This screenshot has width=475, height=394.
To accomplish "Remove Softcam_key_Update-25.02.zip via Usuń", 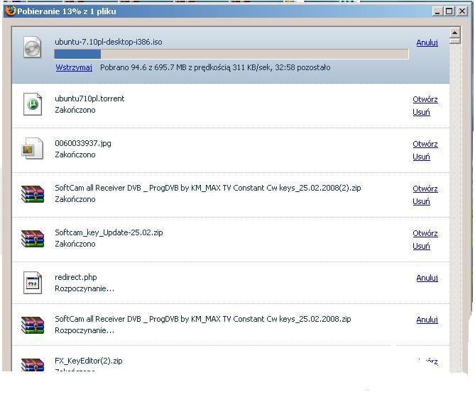I will pyautogui.click(x=421, y=246).
